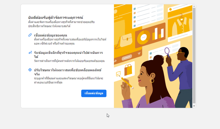
Task: Click the purple magnifying glass illustration
Action: pos(167,52)
